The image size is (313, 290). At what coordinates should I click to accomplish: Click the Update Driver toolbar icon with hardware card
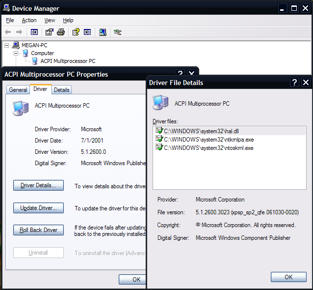(x=118, y=32)
